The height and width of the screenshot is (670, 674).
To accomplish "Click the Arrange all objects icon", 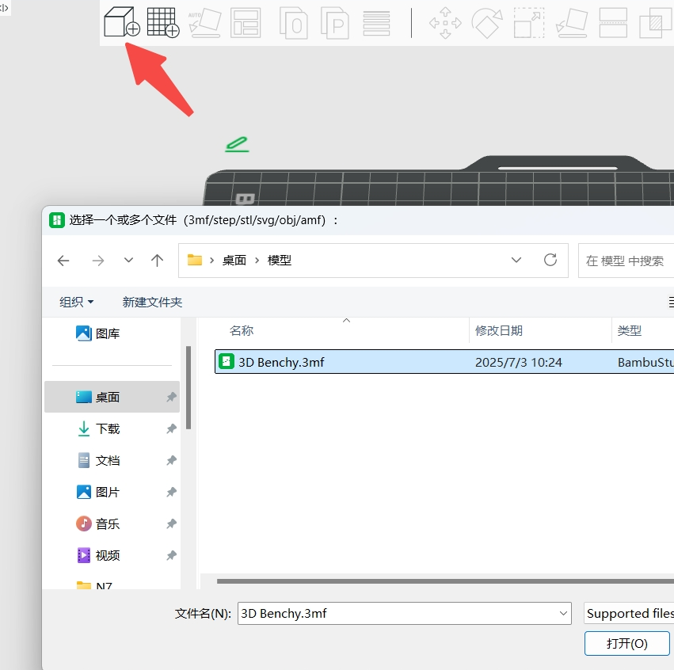I will coord(246,22).
